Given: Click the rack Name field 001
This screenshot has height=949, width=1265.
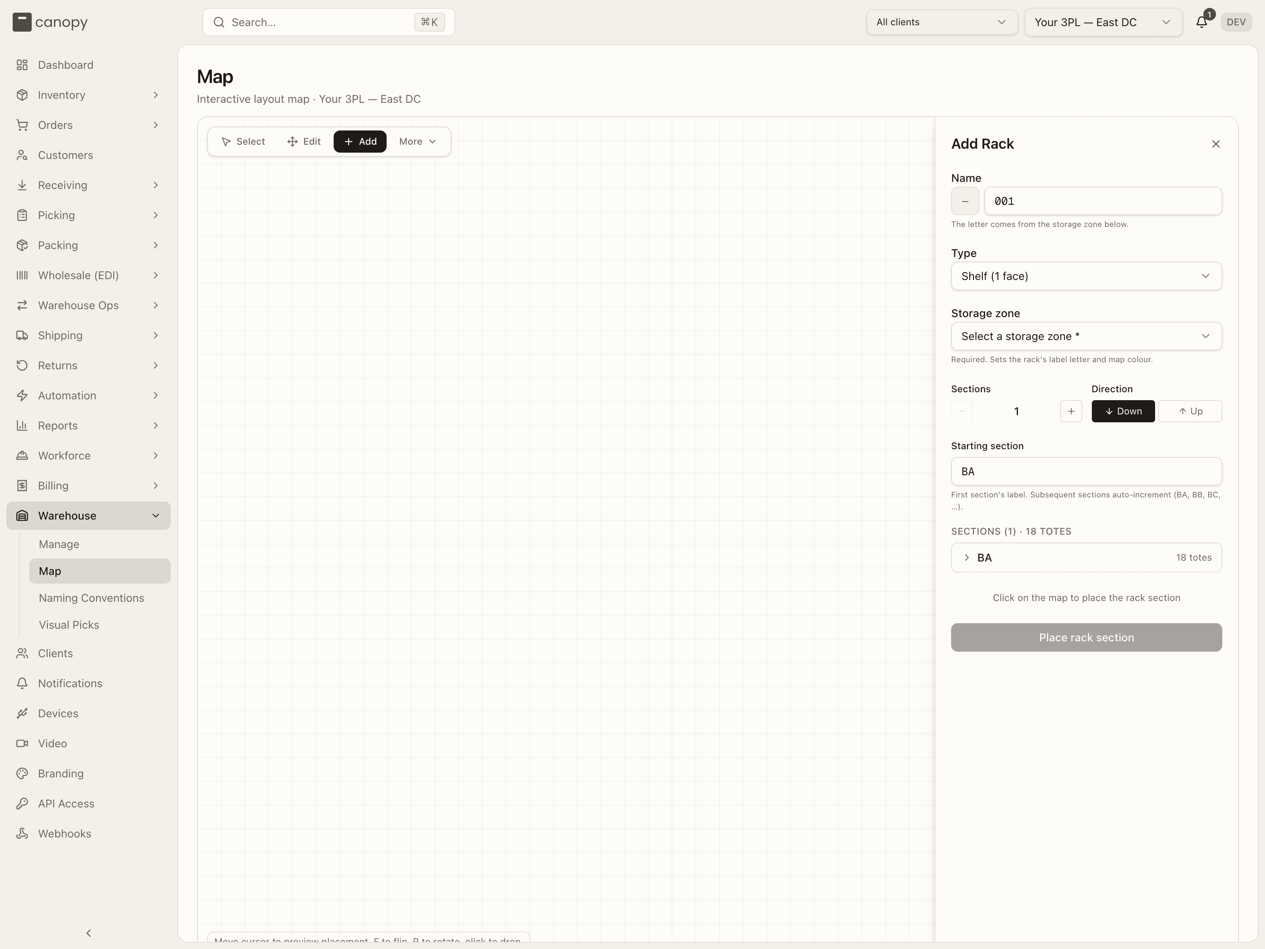Looking at the screenshot, I should click(x=1103, y=201).
